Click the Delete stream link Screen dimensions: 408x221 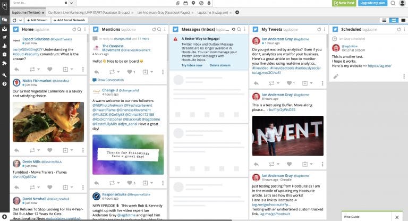(220, 65)
